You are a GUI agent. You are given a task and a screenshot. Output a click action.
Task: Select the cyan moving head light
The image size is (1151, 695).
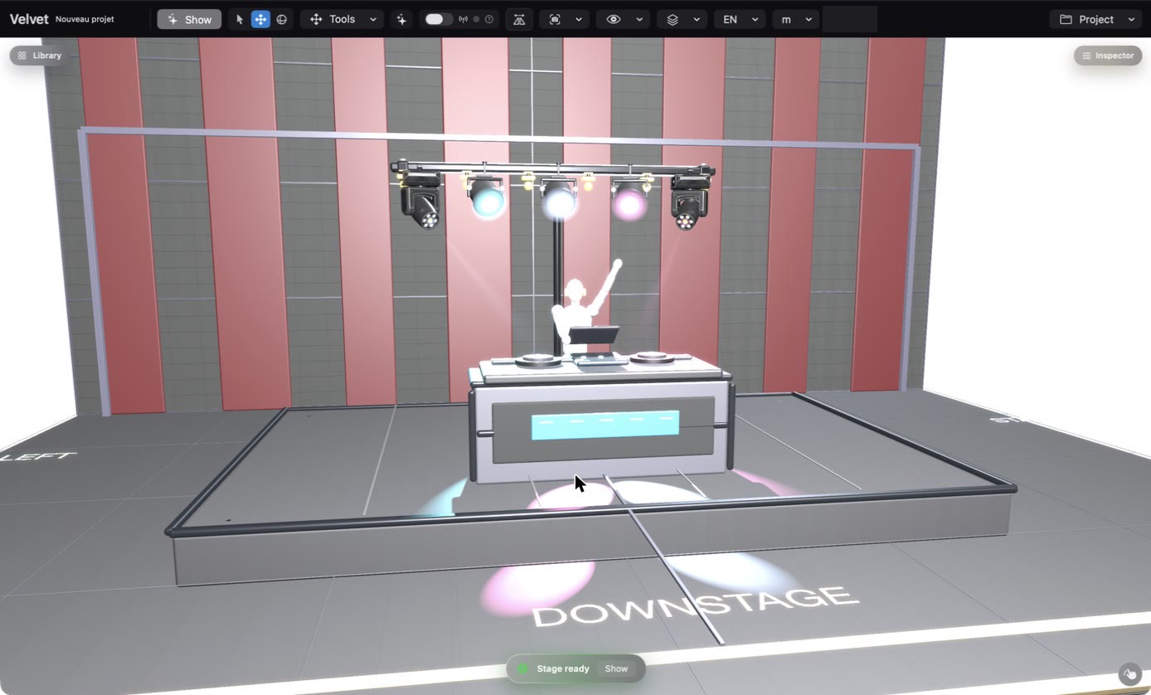click(486, 197)
